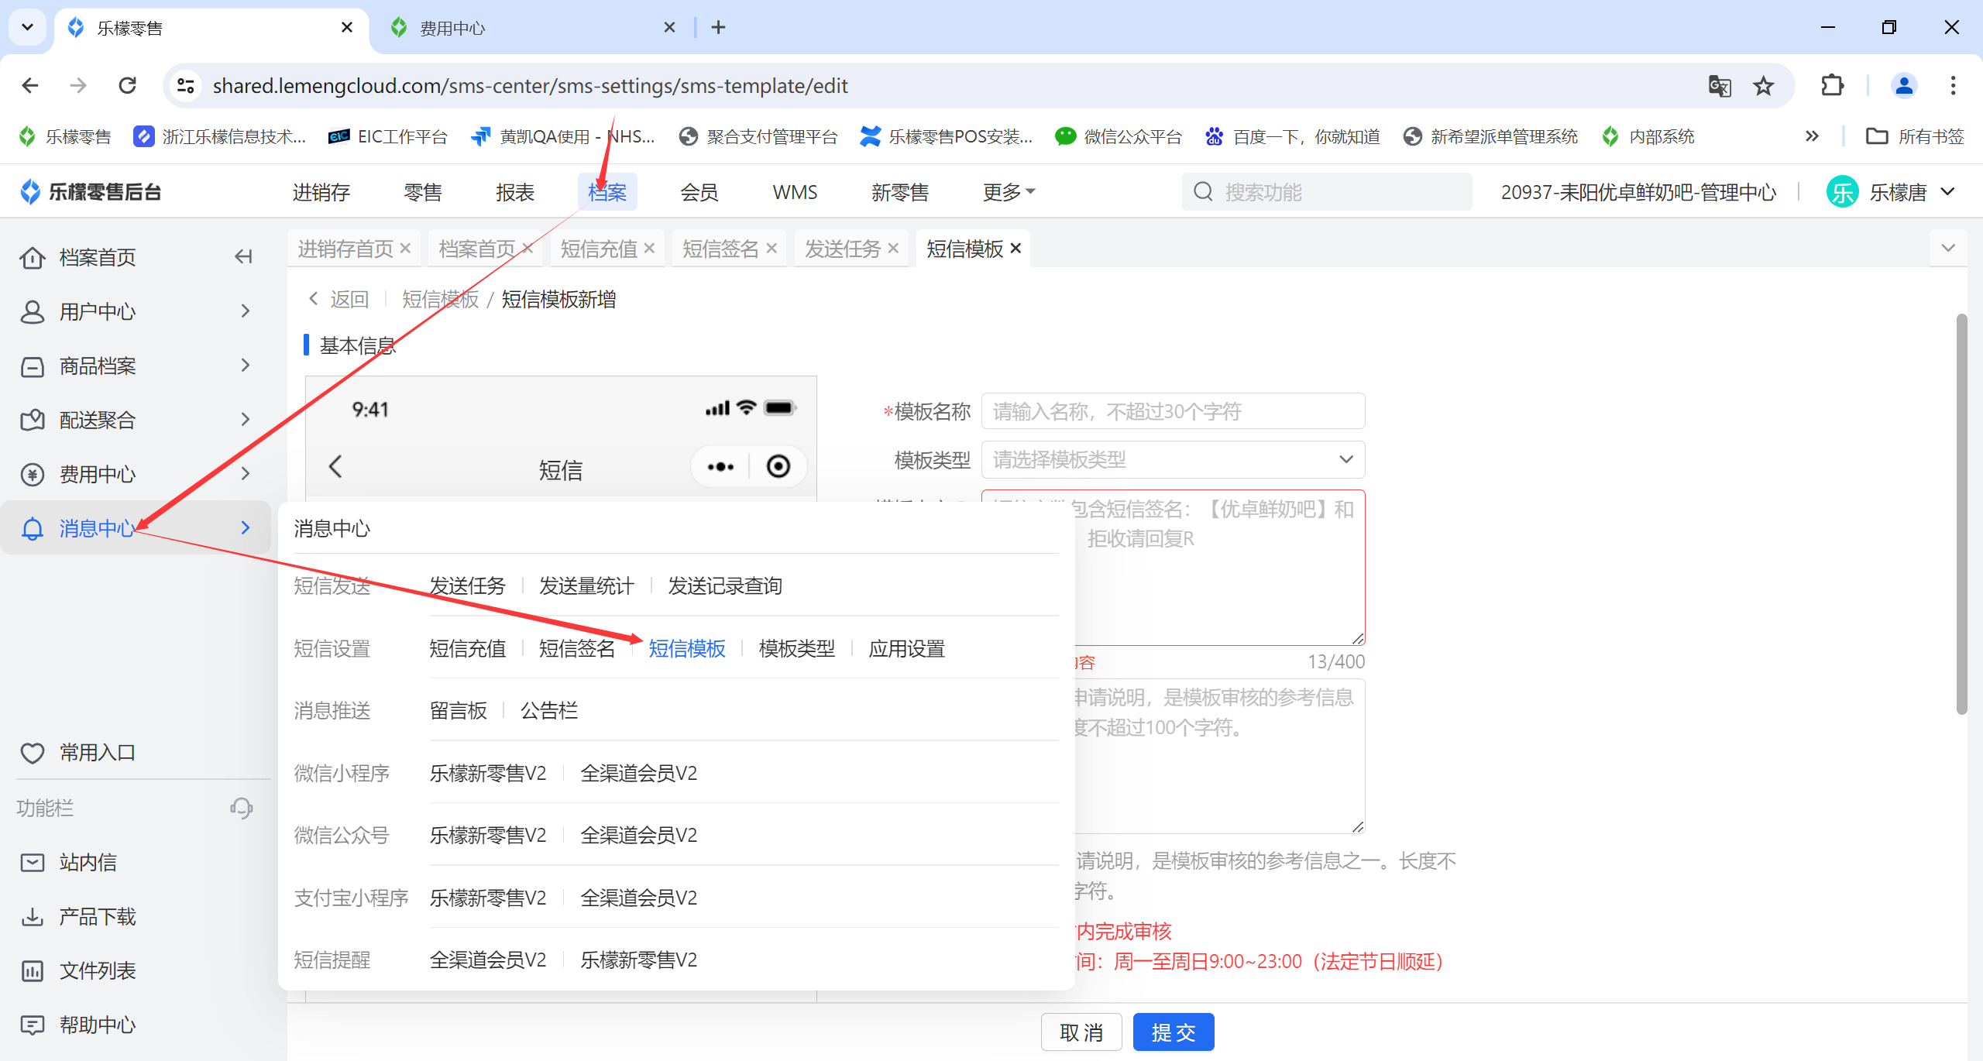Open 常用入口 favorites heart entry

(x=77, y=752)
